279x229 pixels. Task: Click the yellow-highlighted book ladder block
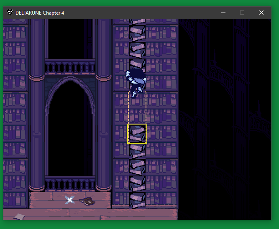(x=137, y=134)
